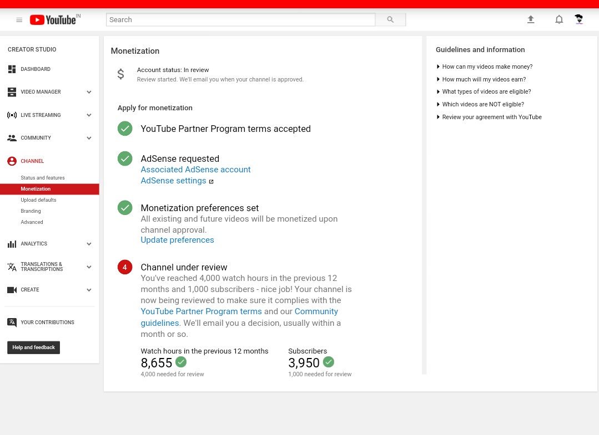Open the account avatar menu

pos(579,19)
